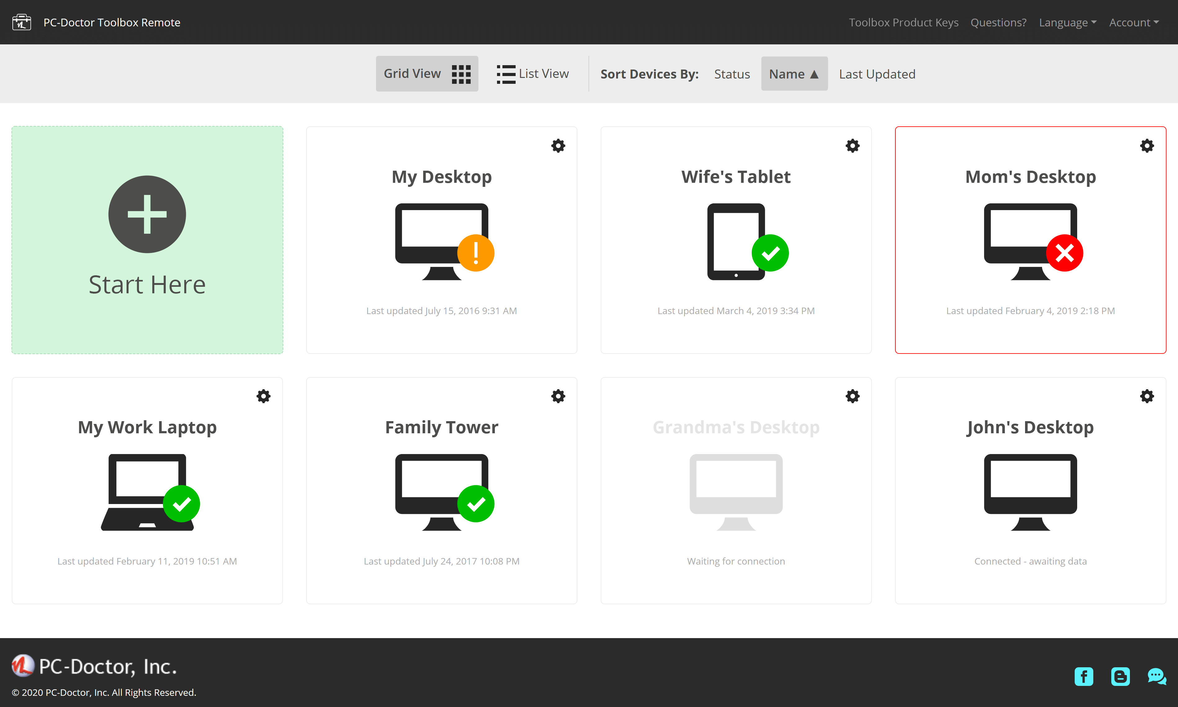
Task: Open the Questions? link
Action: 998,22
